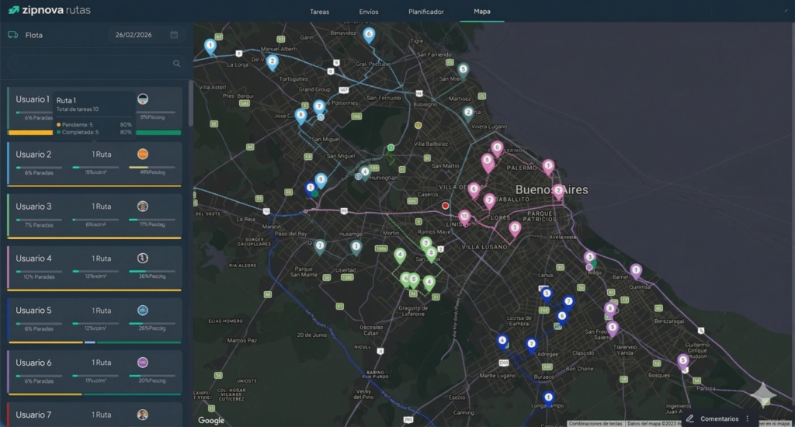Click Usuario 4's '10% Paradas' progress bar
Screen dimensions: 795x427
click(39, 271)
